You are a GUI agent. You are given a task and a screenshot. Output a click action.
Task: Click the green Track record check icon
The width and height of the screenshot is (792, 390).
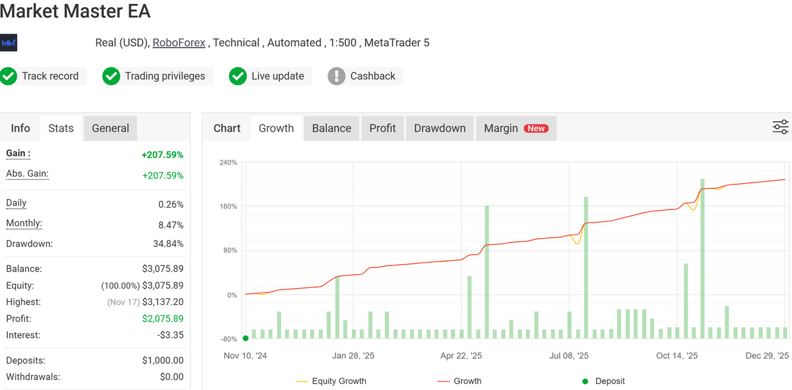(9, 76)
